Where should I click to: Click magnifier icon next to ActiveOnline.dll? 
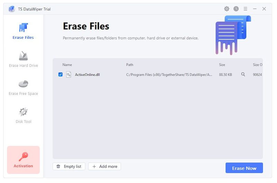[x=243, y=74]
